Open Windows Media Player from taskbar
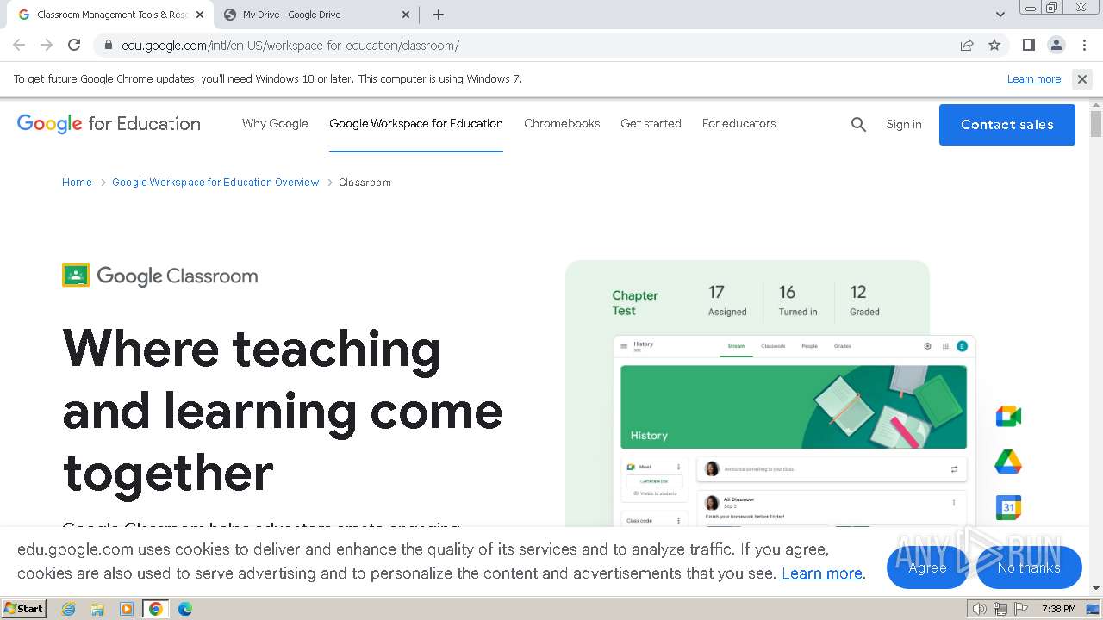Viewport: 1103px width, 620px height. pyautogui.click(x=127, y=609)
